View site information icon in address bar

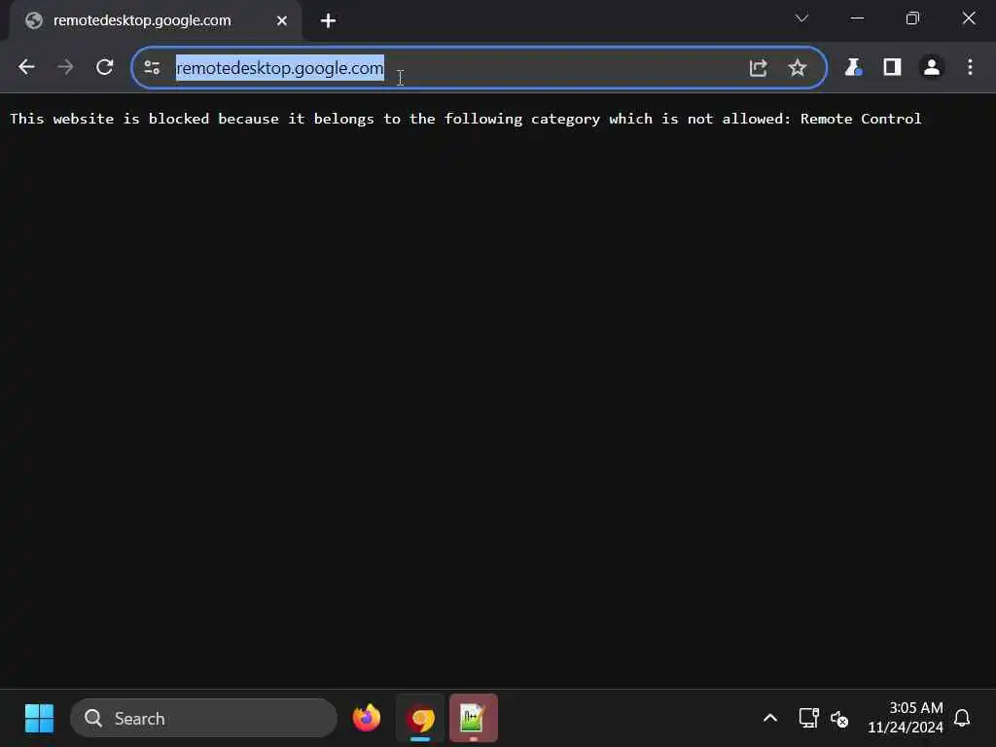tap(152, 67)
